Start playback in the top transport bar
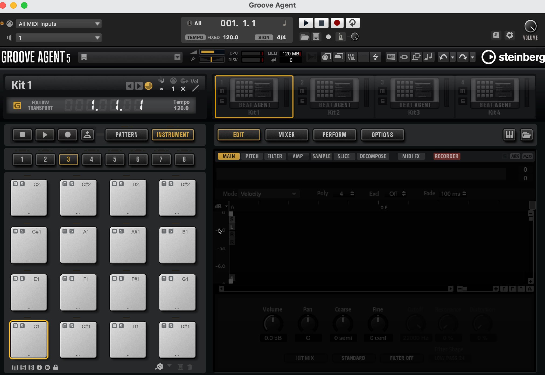 click(306, 23)
